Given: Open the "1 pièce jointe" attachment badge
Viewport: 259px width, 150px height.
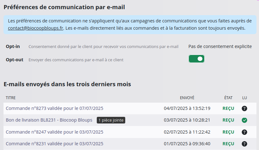Looking at the screenshot, I should tap(111, 120).
